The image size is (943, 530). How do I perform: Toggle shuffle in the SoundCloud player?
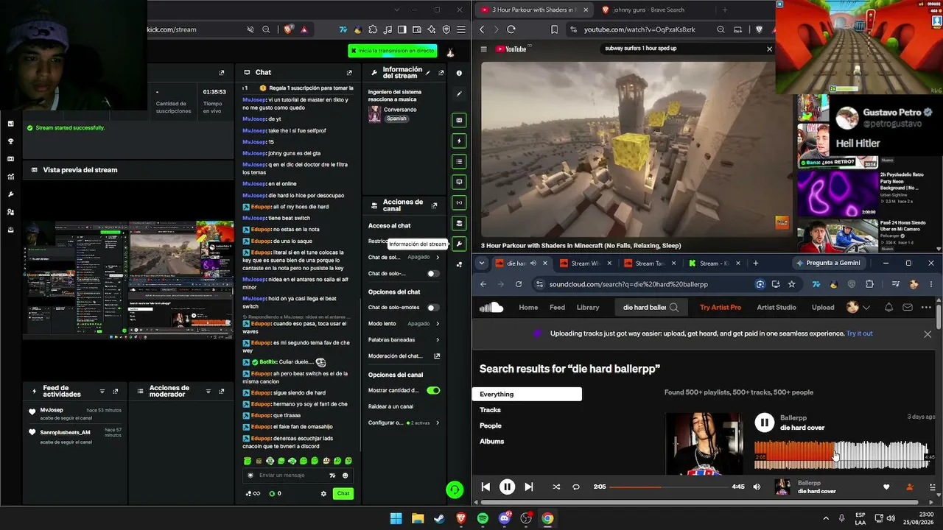pos(555,487)
